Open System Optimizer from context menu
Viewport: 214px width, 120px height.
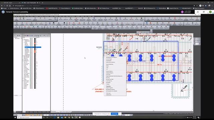coord(110,64)
